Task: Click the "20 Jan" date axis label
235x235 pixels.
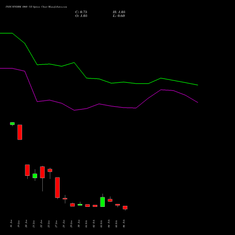Action: click(26, 224)
